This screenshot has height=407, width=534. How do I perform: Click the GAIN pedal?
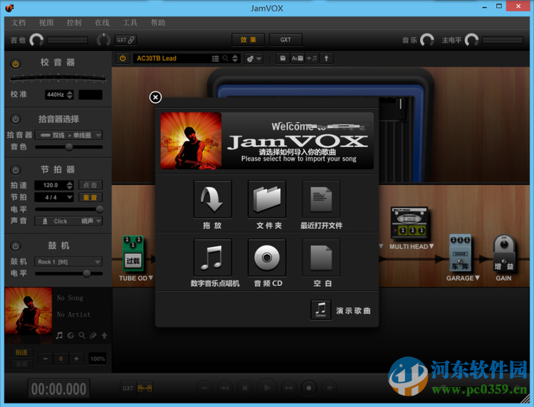click(x=504, y=253)
